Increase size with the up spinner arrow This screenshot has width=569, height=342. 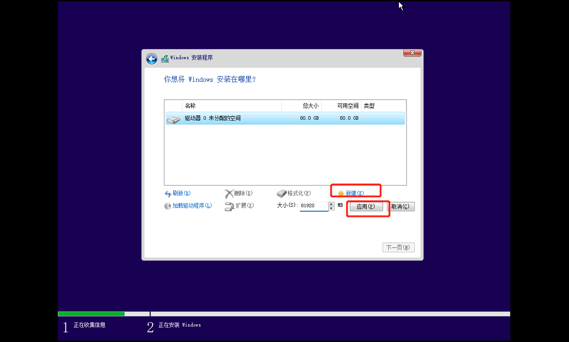pyautogui.click(x=331, y=204)
